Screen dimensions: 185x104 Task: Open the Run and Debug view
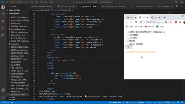[3, 28]
